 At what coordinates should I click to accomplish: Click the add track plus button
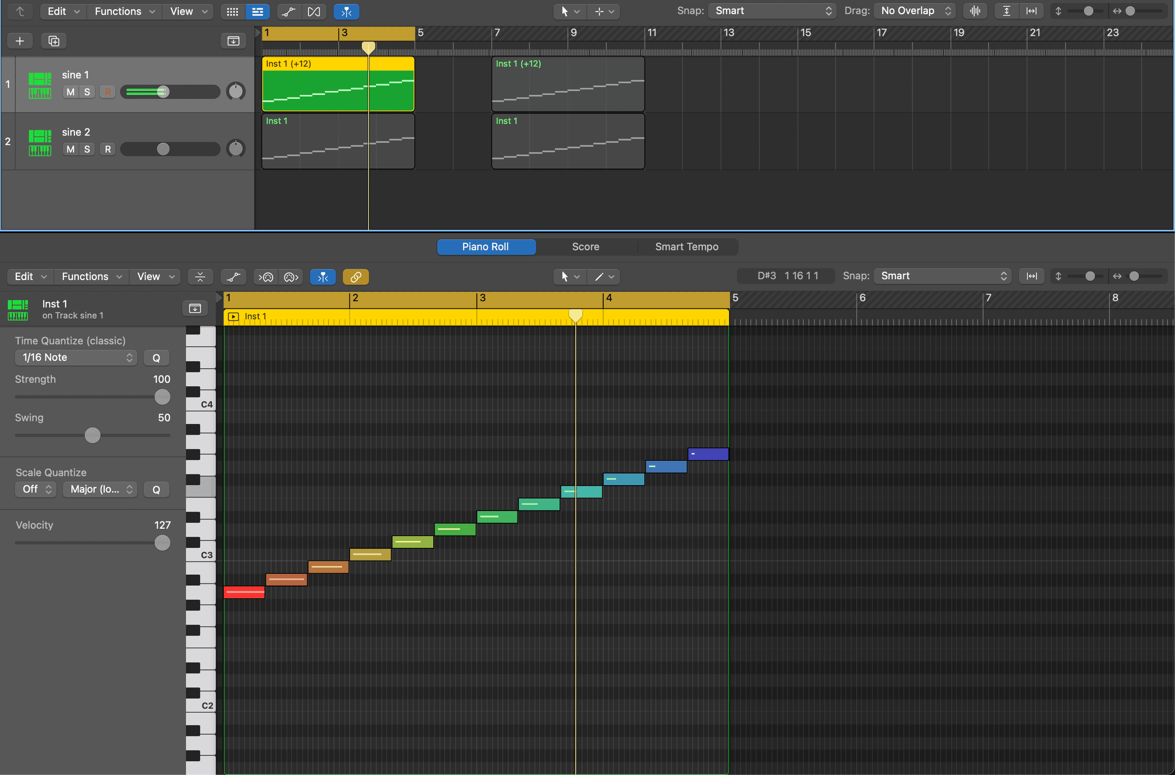point(20,41)
